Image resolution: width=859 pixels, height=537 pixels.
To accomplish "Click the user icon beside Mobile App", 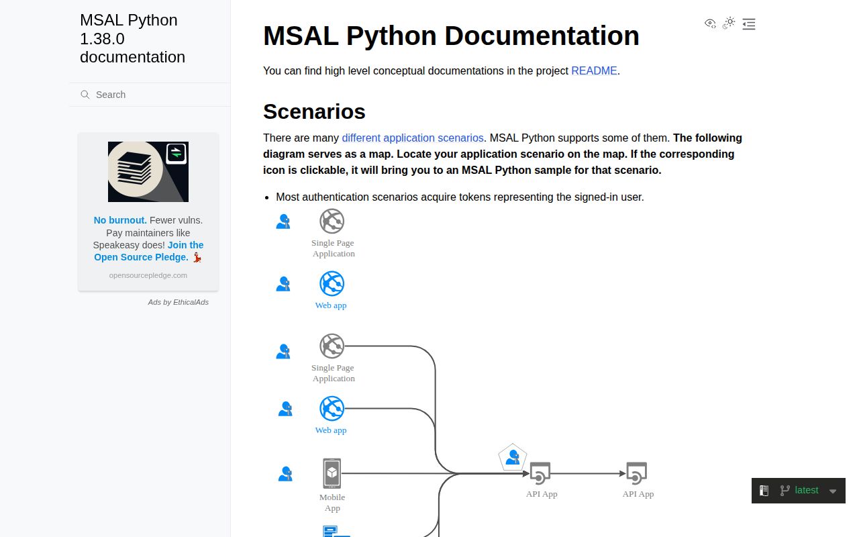I will [285, 474].
